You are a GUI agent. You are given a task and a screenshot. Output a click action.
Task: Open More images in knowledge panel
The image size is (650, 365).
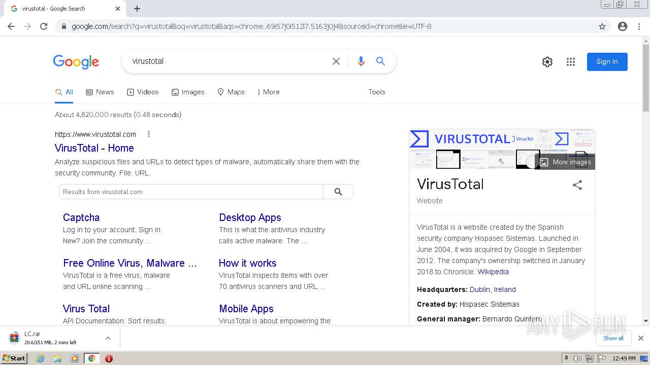pos(565,162)
